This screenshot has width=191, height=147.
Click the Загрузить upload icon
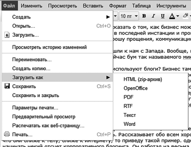tap(7, 35)
